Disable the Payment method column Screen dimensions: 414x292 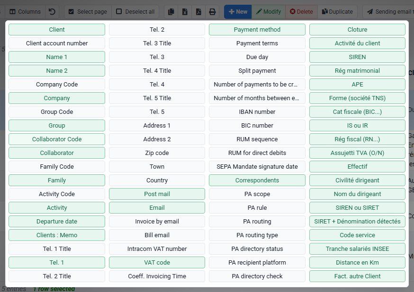[x=257, y=29]
